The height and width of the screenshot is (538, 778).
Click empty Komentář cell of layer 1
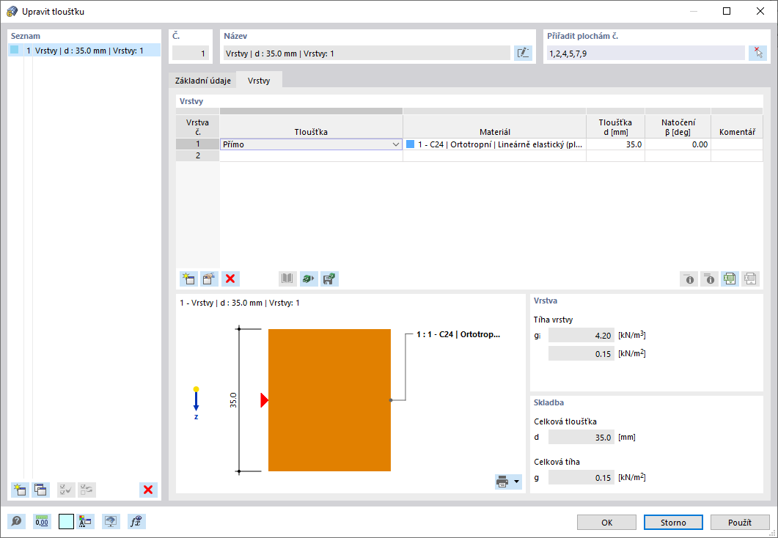coord(737,144)
